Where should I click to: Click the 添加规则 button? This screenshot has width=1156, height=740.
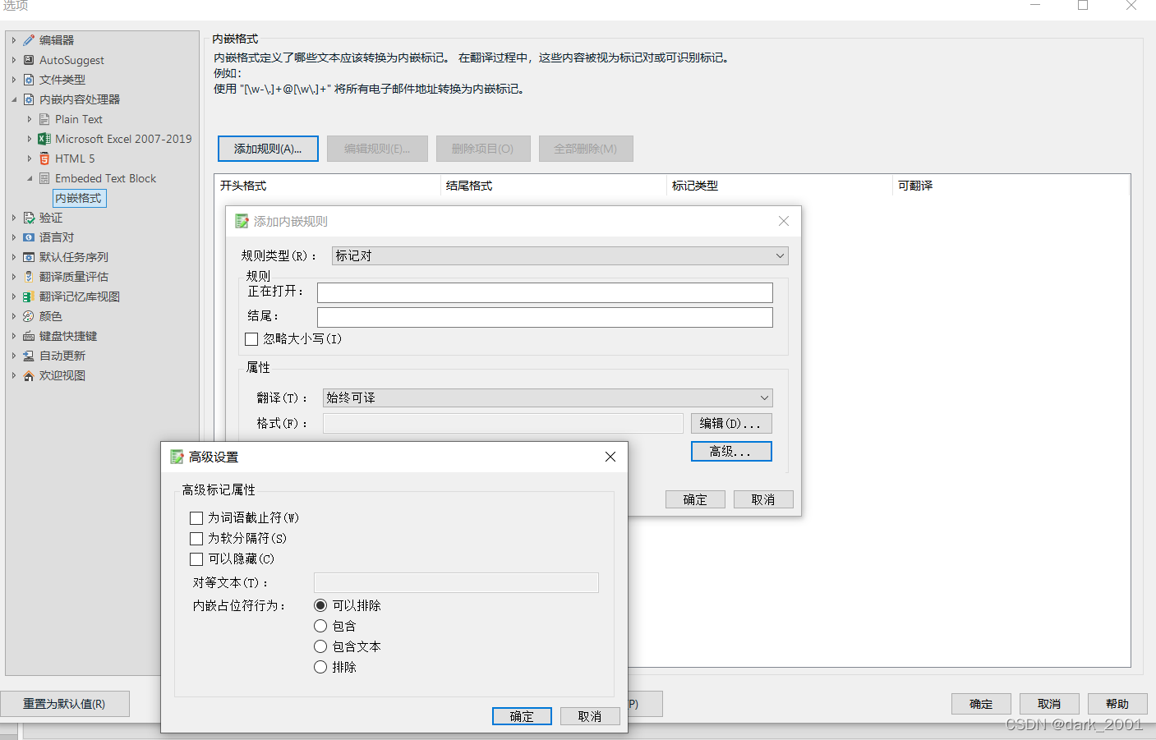(x=268, y=149)
